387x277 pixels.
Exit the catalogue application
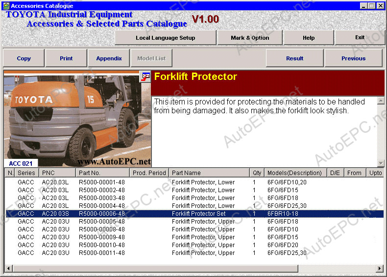coord(360,38)
